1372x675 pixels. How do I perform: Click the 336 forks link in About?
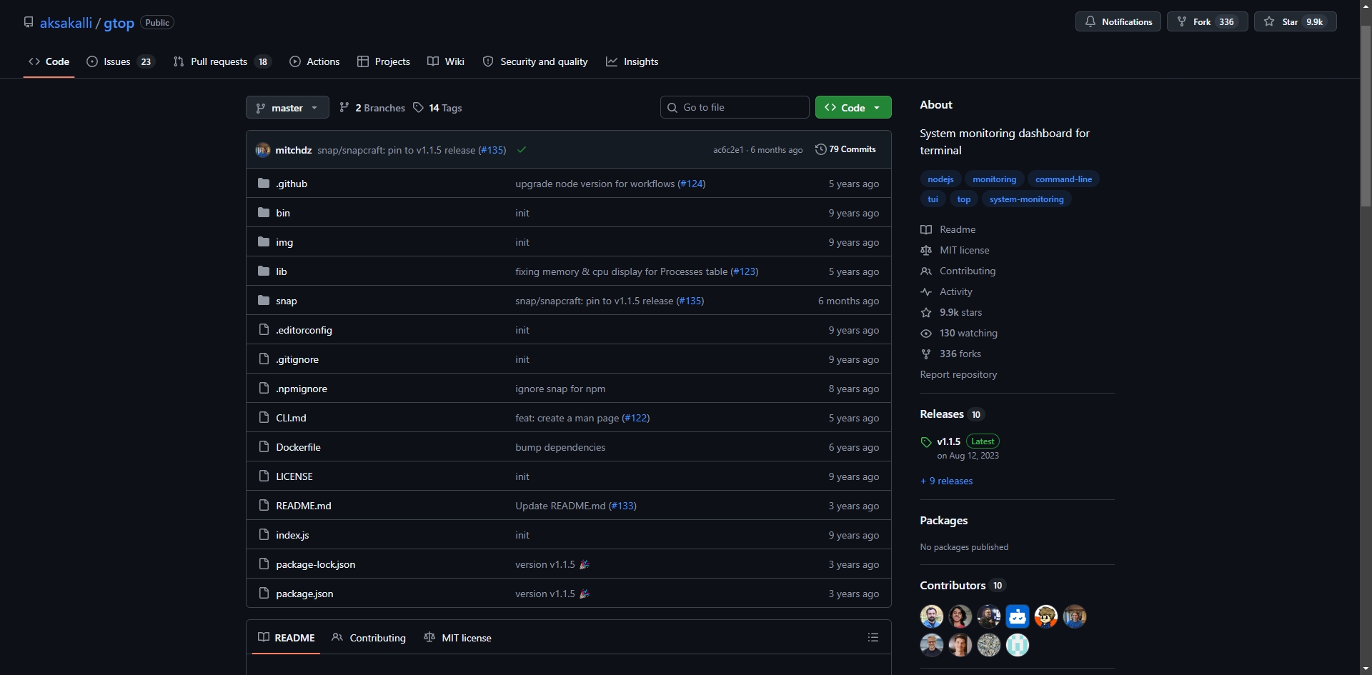point(960,354)
